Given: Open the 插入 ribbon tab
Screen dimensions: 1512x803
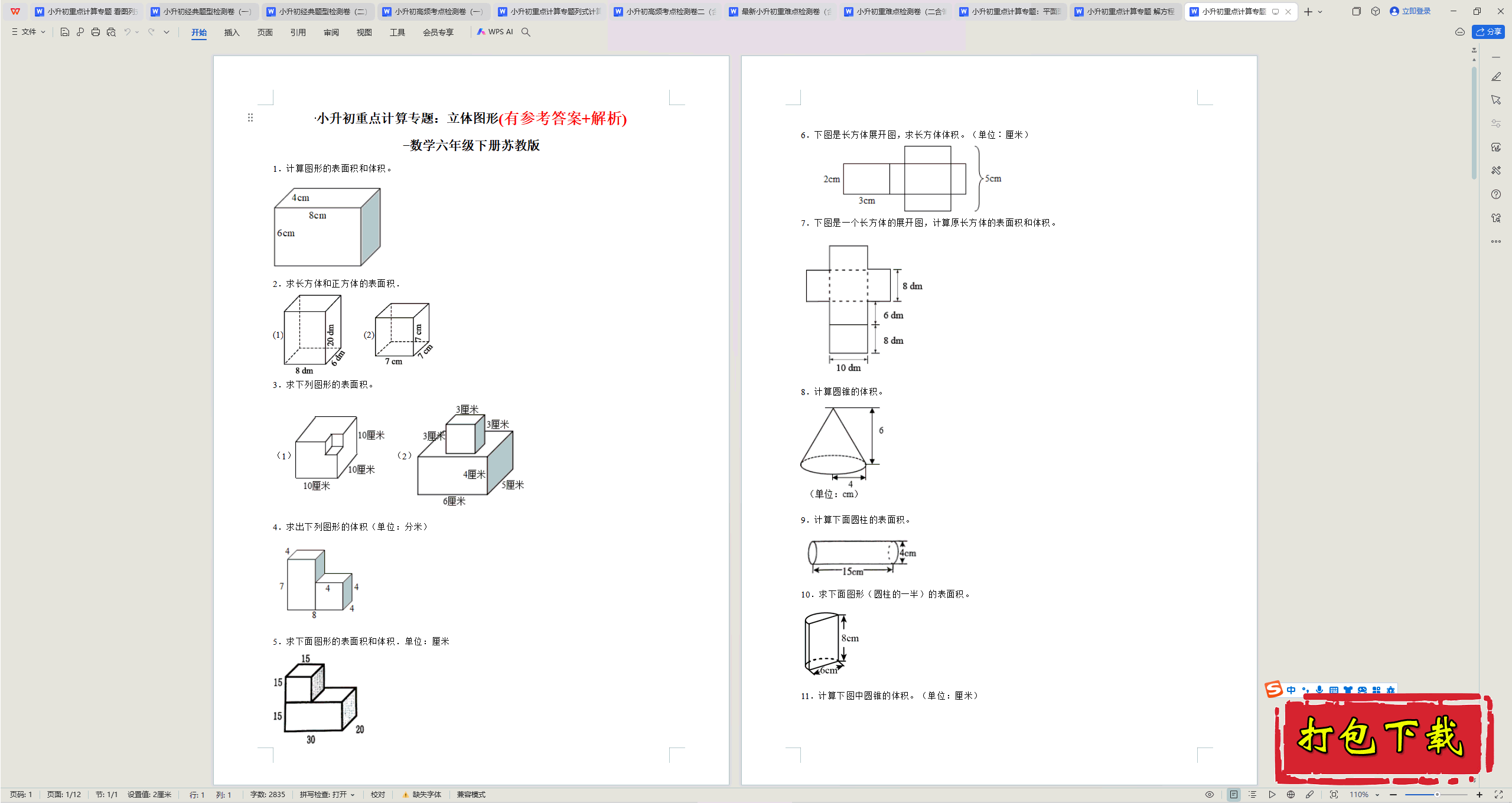Looking at the screenshot, I should 232,32.
